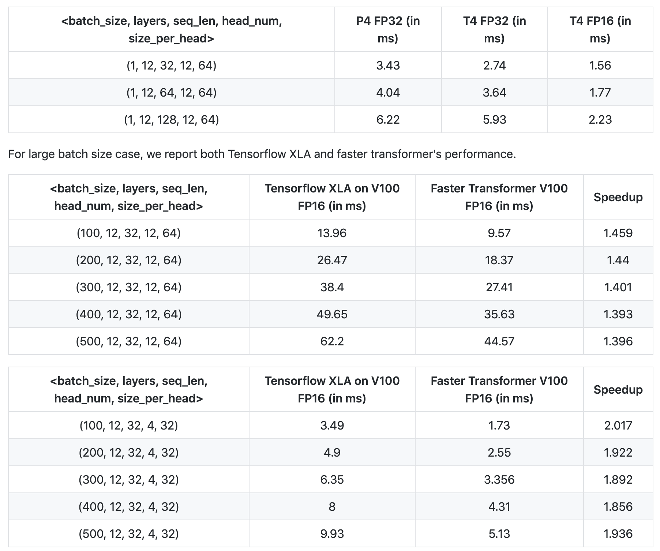Viewport: 660px width, 551px height.
Task: Select the (200, 12, 32, 12, 64) row
Action: coord(330,260)
